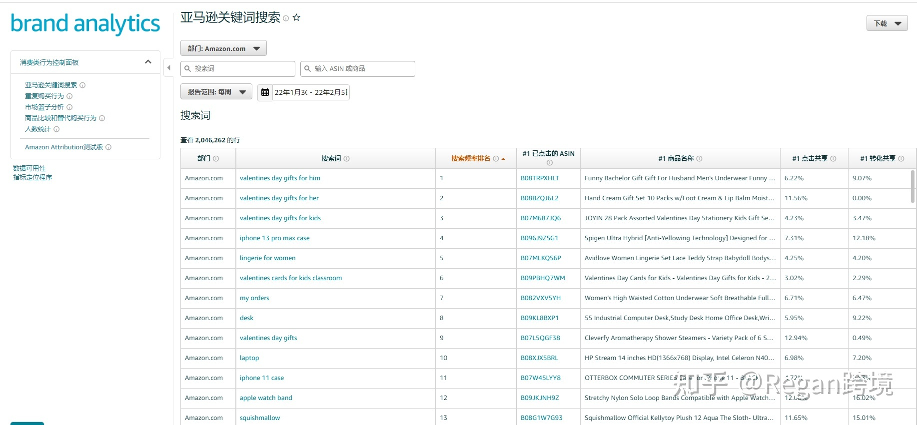Click info icon next to 重复购买行为
The image size is (917, 425).
69,96
